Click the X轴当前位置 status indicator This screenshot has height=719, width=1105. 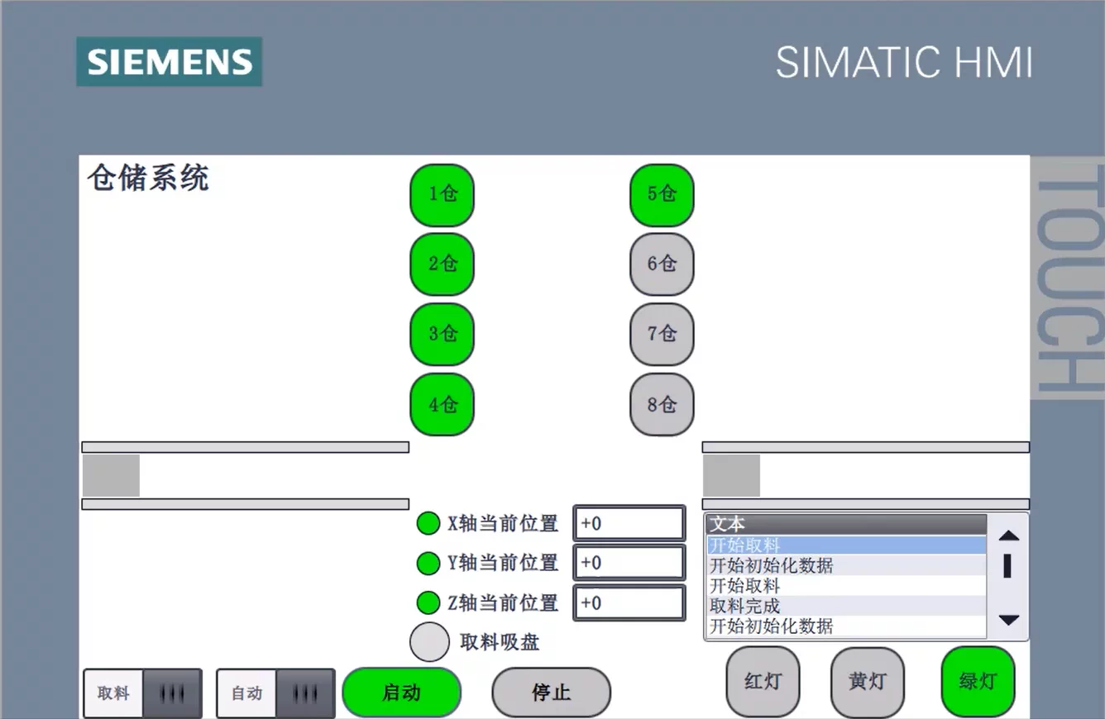[428, 522]
